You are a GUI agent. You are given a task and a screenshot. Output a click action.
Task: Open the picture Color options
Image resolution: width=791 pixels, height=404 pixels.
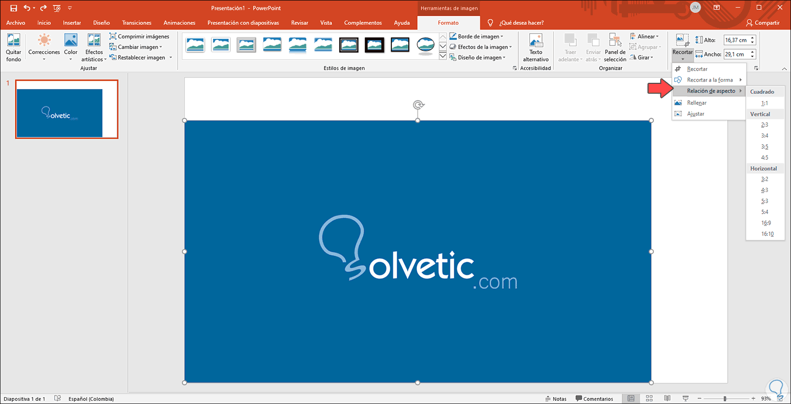71,47
